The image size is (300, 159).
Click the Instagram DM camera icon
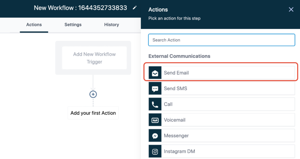tap(155, 152)
